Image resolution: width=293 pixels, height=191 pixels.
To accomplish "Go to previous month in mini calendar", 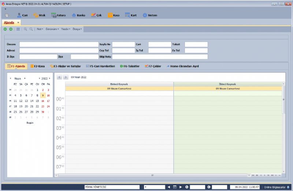I will click(x=11, y=78).
